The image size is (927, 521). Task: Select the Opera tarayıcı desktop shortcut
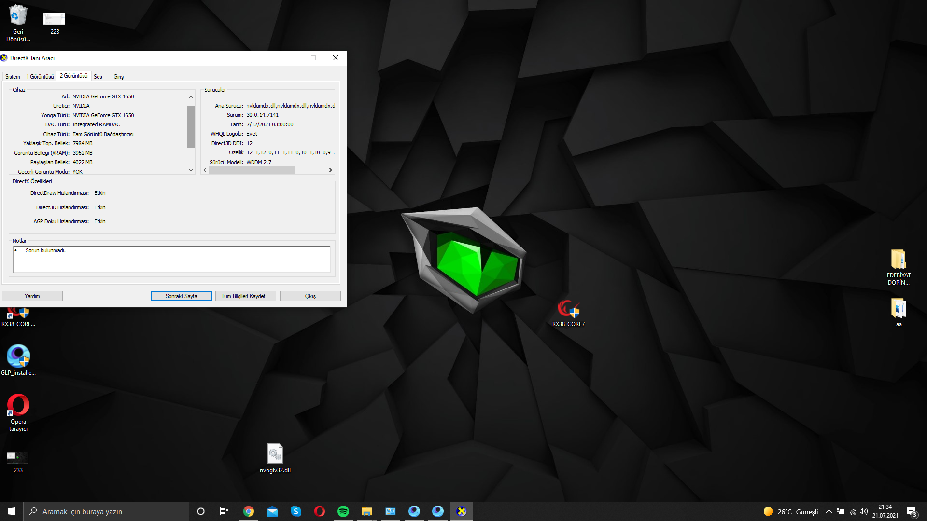(x=18, y=406)
